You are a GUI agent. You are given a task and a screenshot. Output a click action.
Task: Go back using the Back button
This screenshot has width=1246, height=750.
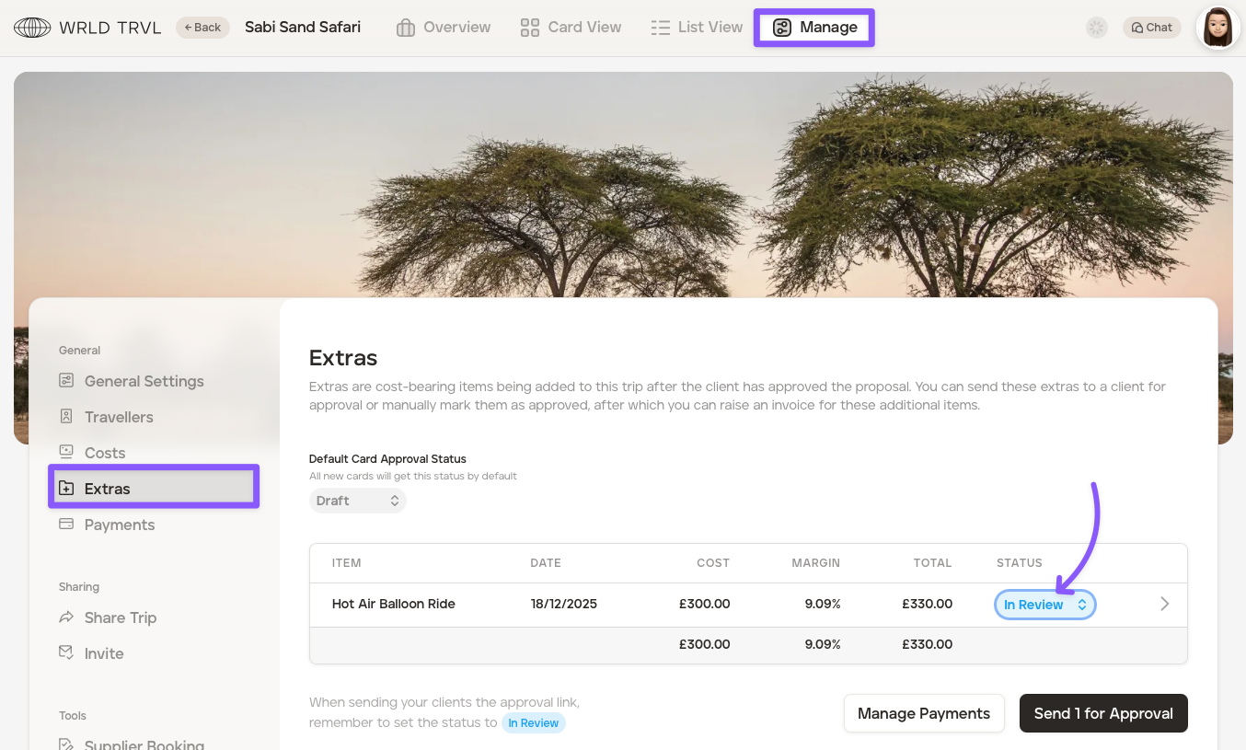(x=202, y=28)
